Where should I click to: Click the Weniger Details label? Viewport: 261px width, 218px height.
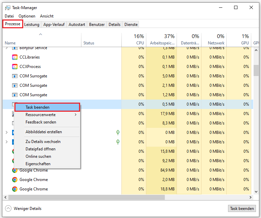coord(28,209)
